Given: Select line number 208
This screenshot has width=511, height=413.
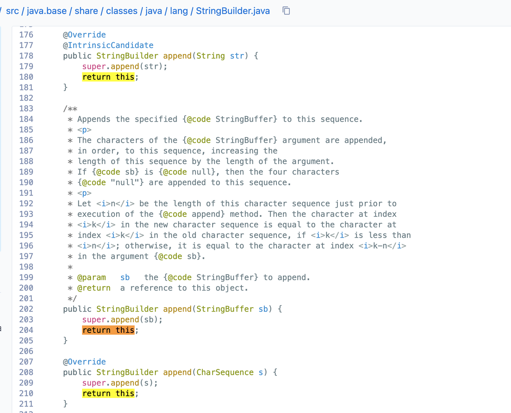Looking at the screenshot, I should point(26,372).
